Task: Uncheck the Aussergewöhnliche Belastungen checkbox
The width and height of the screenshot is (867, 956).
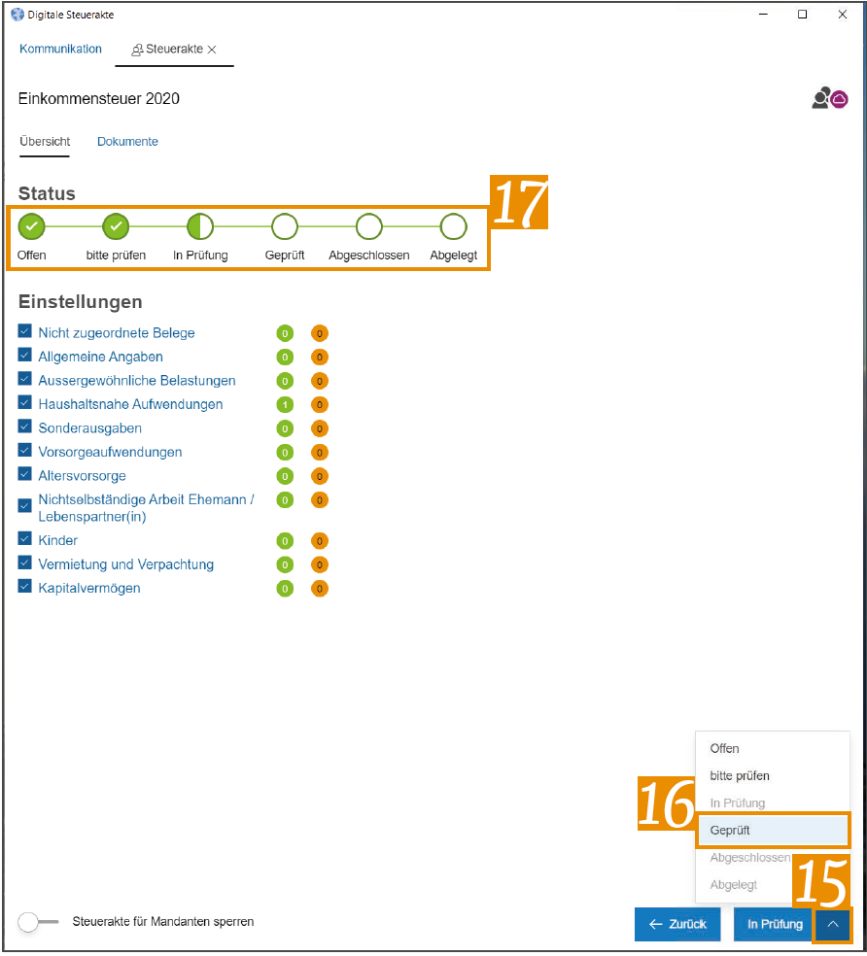Action: click(25, 379)
